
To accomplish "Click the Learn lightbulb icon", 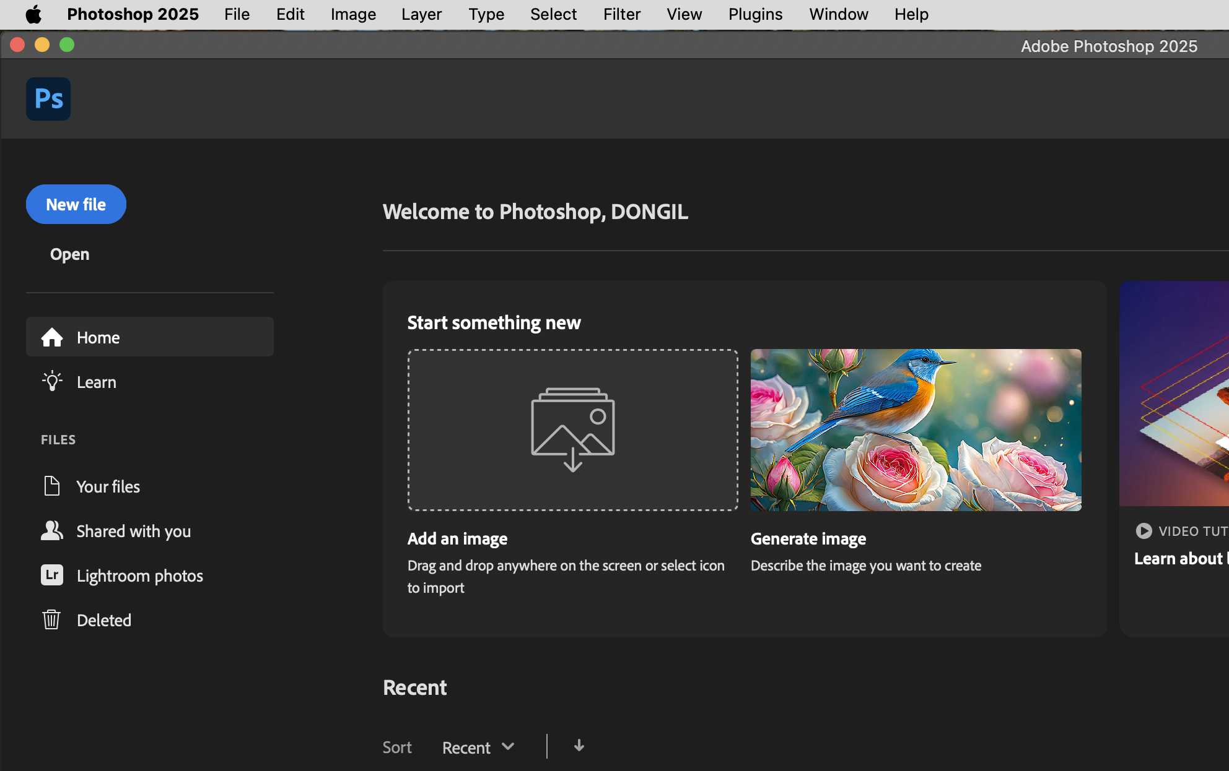I will click(x=52, y=382).
